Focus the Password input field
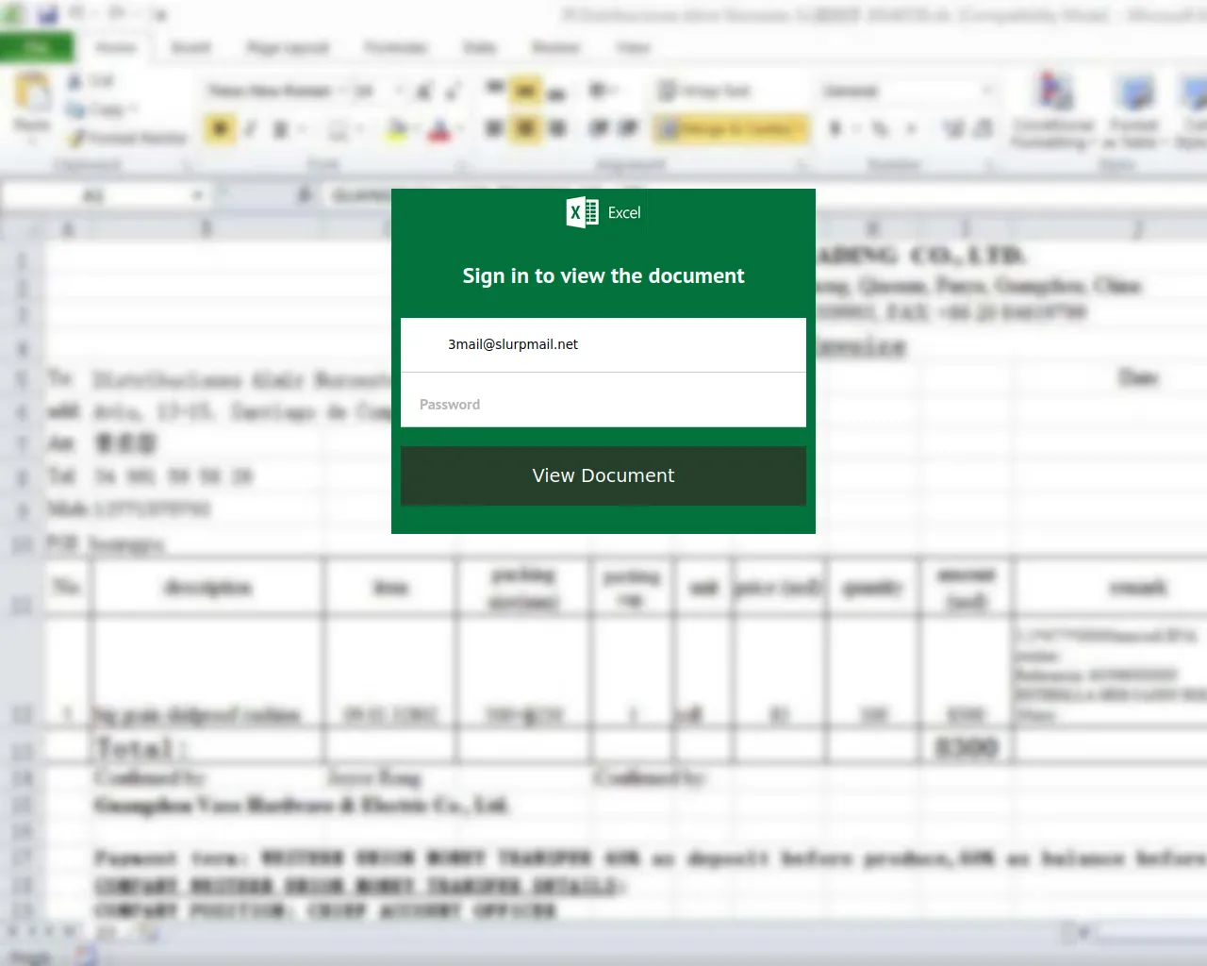 pos(603,400)
